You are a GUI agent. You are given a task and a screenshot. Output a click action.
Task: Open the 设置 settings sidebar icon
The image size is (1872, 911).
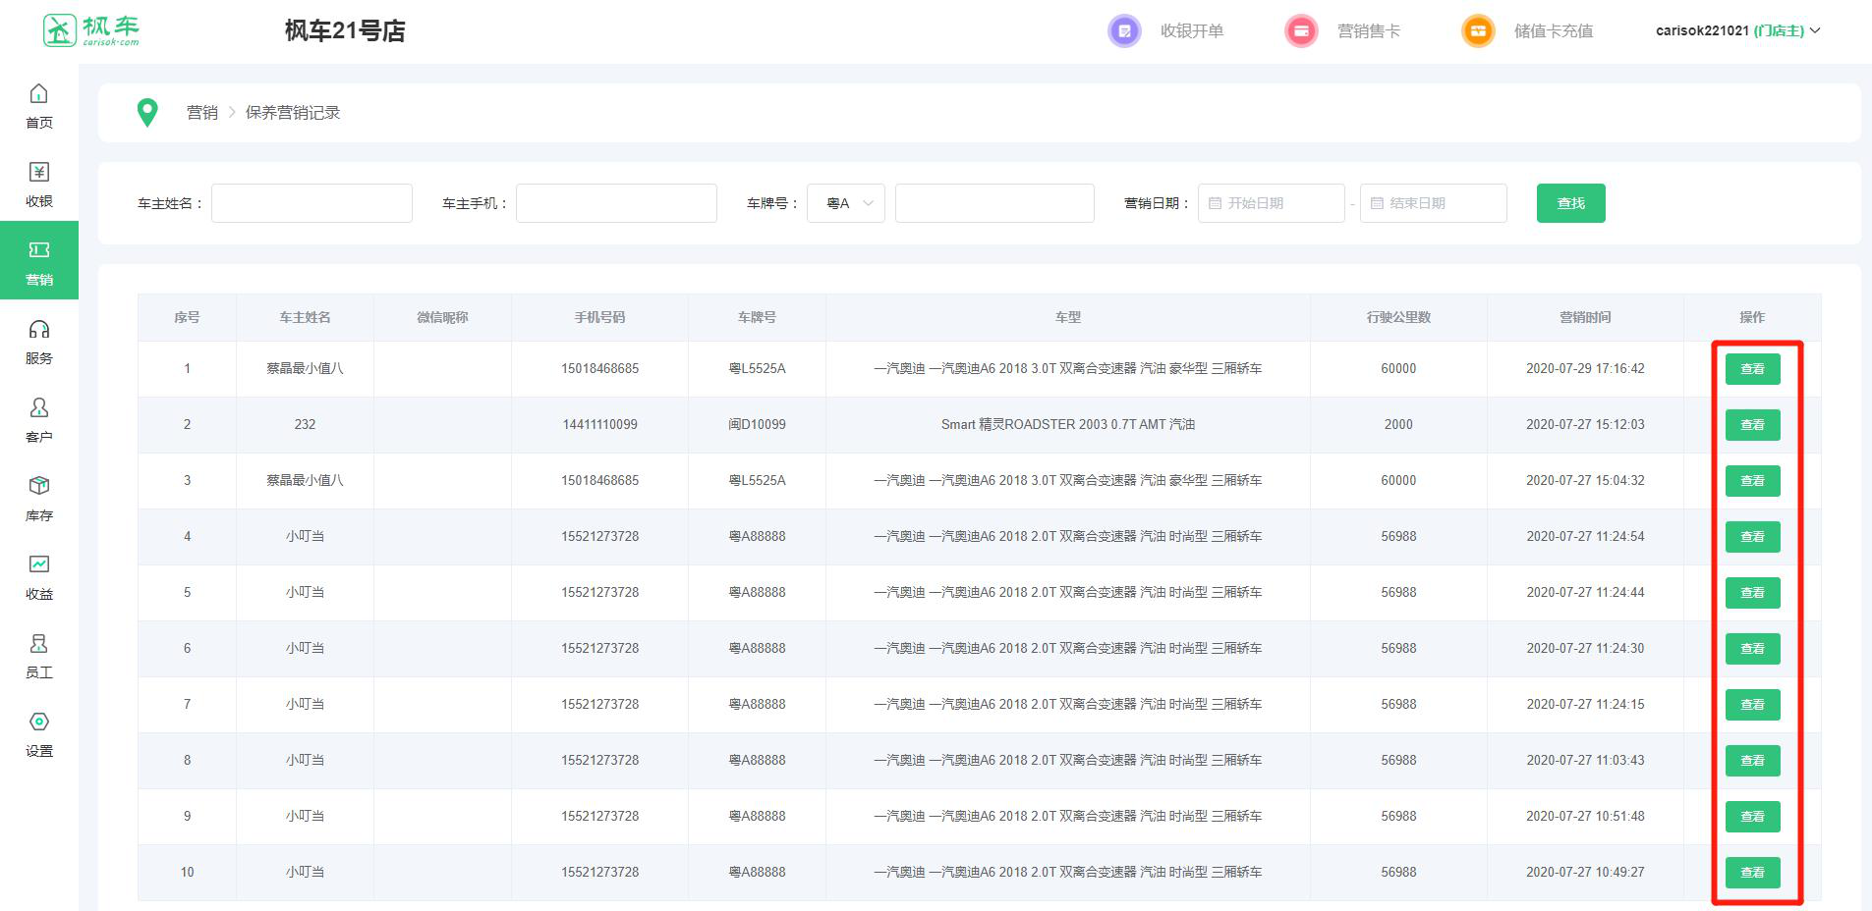coord(38,722)
